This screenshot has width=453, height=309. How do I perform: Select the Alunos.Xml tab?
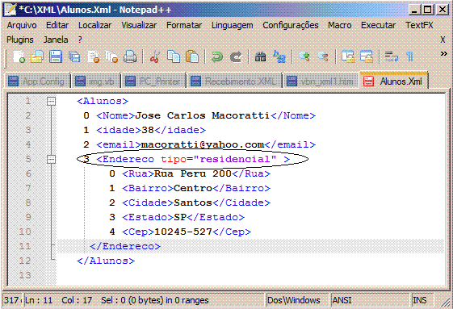click(393, 81)
